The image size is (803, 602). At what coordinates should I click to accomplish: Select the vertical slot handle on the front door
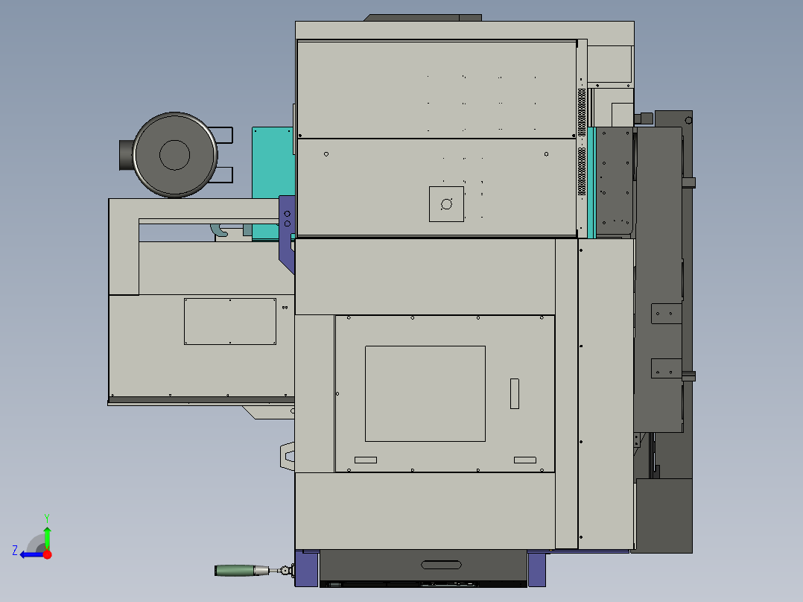click(x=515, y=393)
